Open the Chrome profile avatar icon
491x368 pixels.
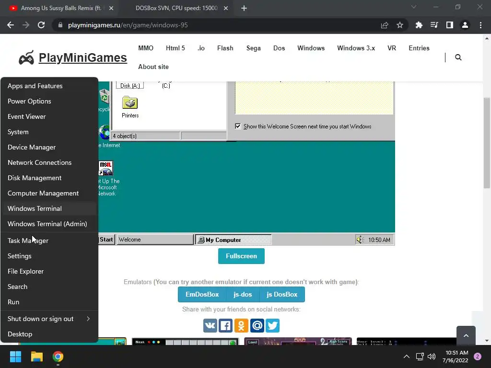point(465,25)
